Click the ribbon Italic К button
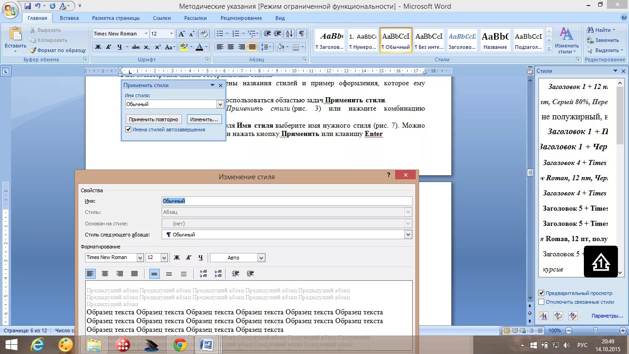Image resolution: width=629 pixels, height=354 pixels. click(x=109, y=47)
